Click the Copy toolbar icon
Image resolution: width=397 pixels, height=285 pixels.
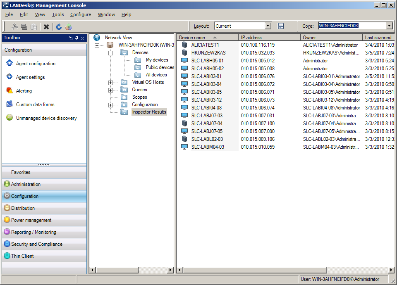point(24,26)
